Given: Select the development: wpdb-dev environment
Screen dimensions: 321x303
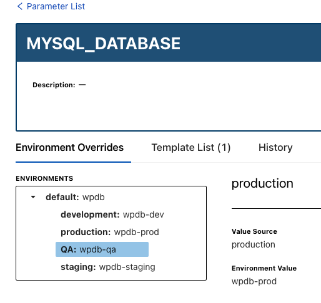Looking at the screenshot, I should pos(112,214).
